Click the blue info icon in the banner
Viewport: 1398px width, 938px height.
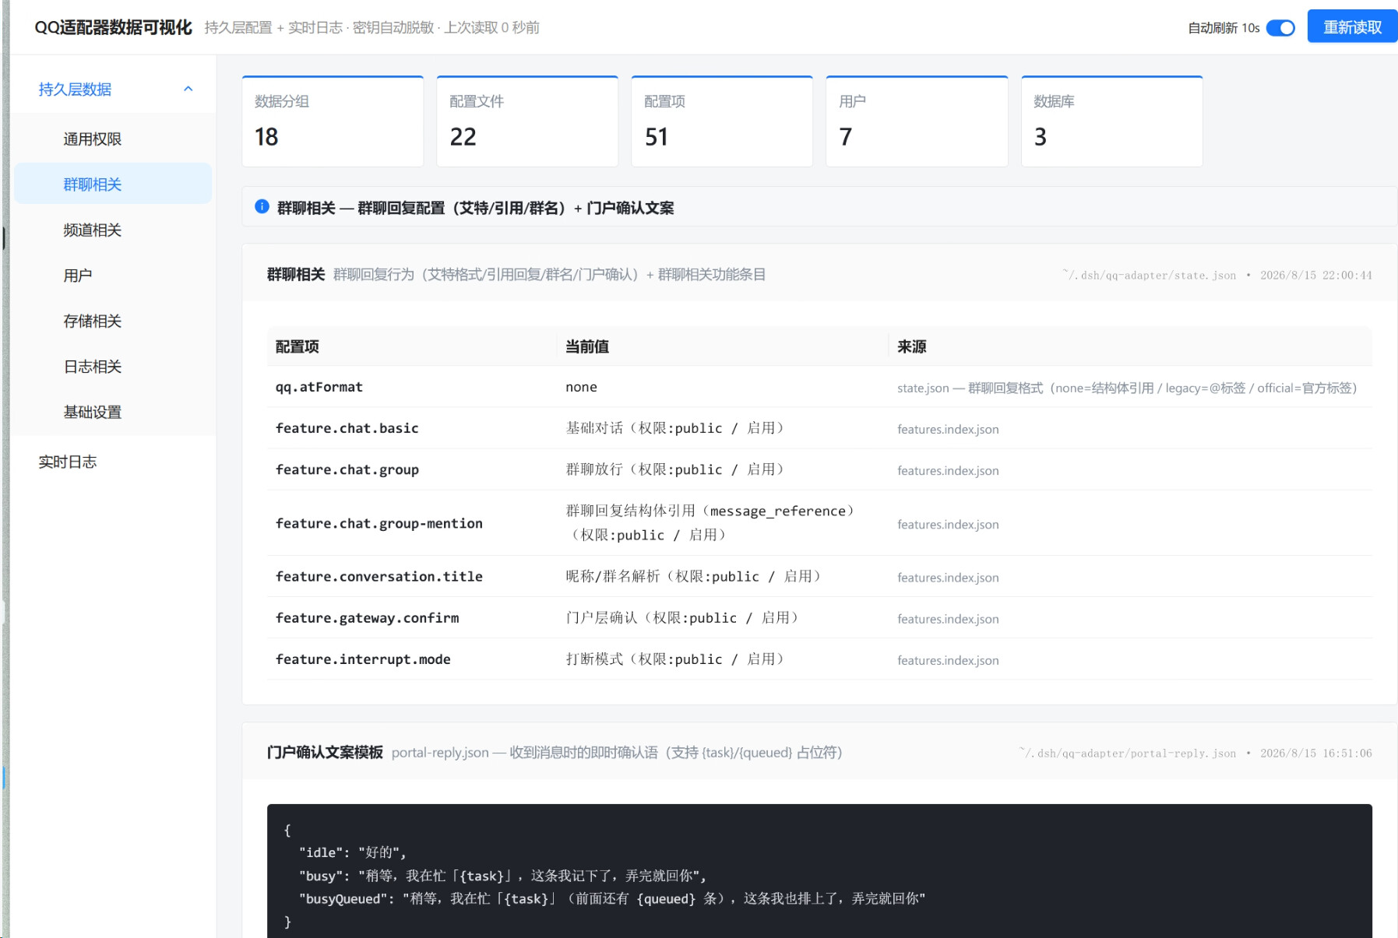262,207
